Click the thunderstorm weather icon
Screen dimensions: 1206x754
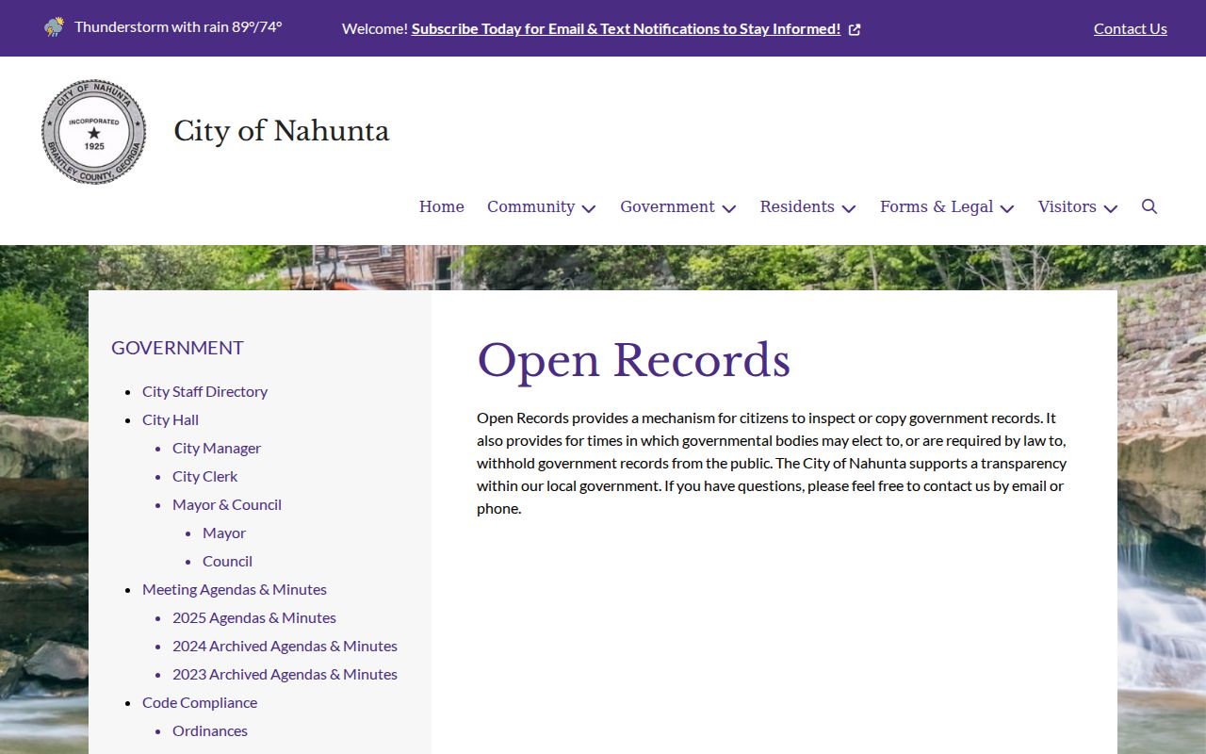55,26
